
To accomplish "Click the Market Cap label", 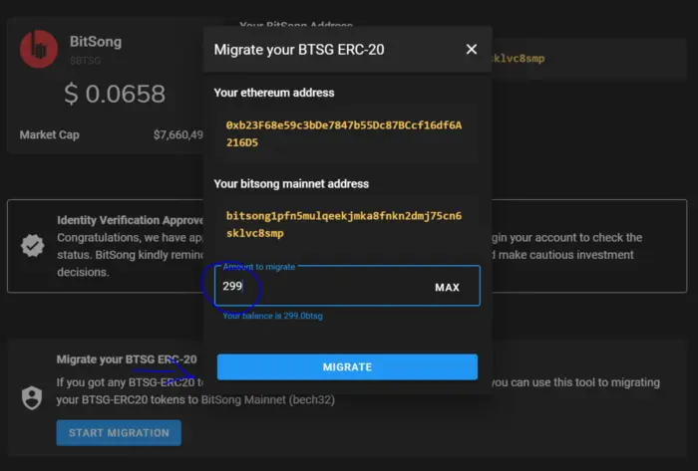I will tap(50, 134).
